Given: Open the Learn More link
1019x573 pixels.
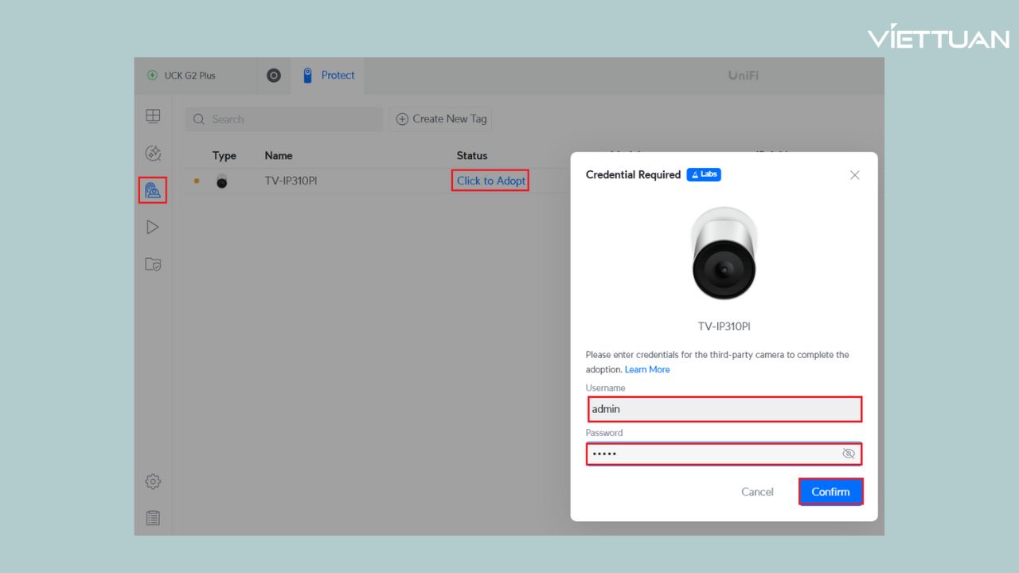Looking at the screenshot, I should click(x=647, y=369).
